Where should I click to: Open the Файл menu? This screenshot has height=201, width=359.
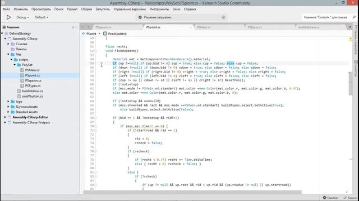(6, 9)
